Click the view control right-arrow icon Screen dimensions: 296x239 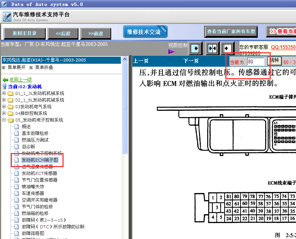195,49
